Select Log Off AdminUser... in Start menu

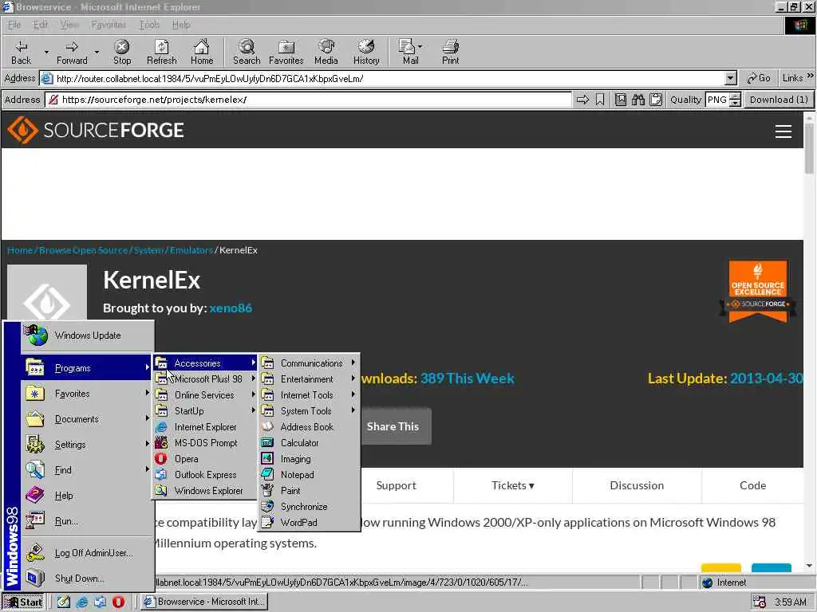tap(88, 553)
